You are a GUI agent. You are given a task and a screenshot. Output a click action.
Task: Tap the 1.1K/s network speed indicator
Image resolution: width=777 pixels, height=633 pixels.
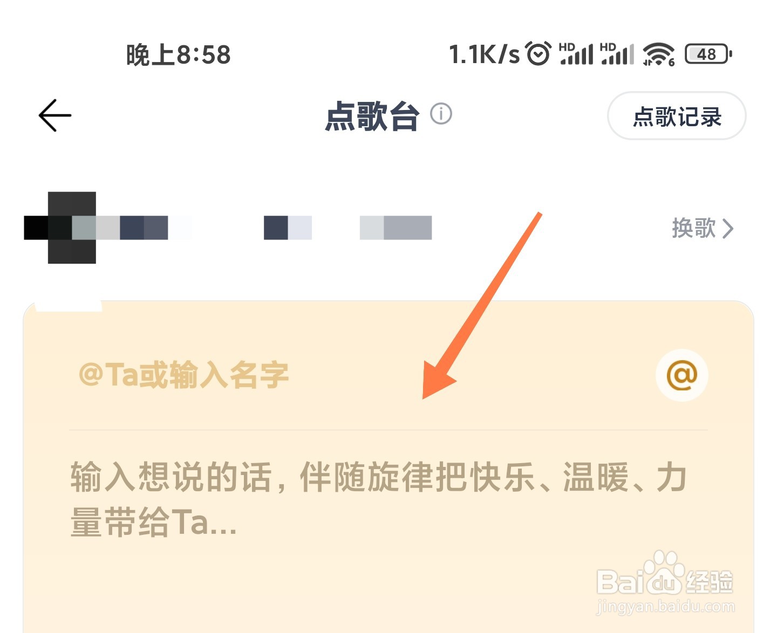(484, 54)
